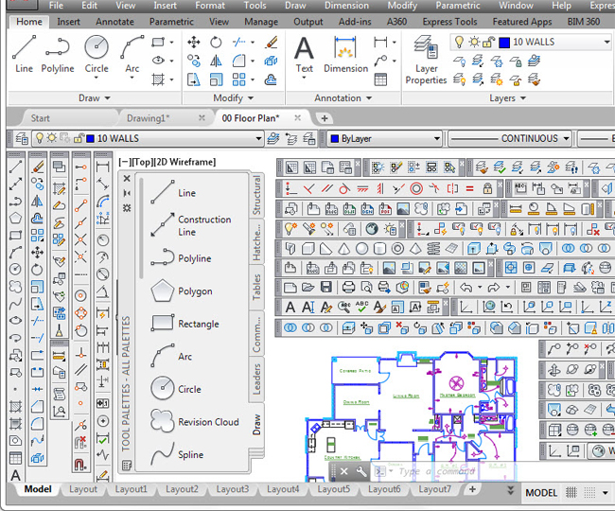Expand the Layers panel dropdown

point(507,98)
